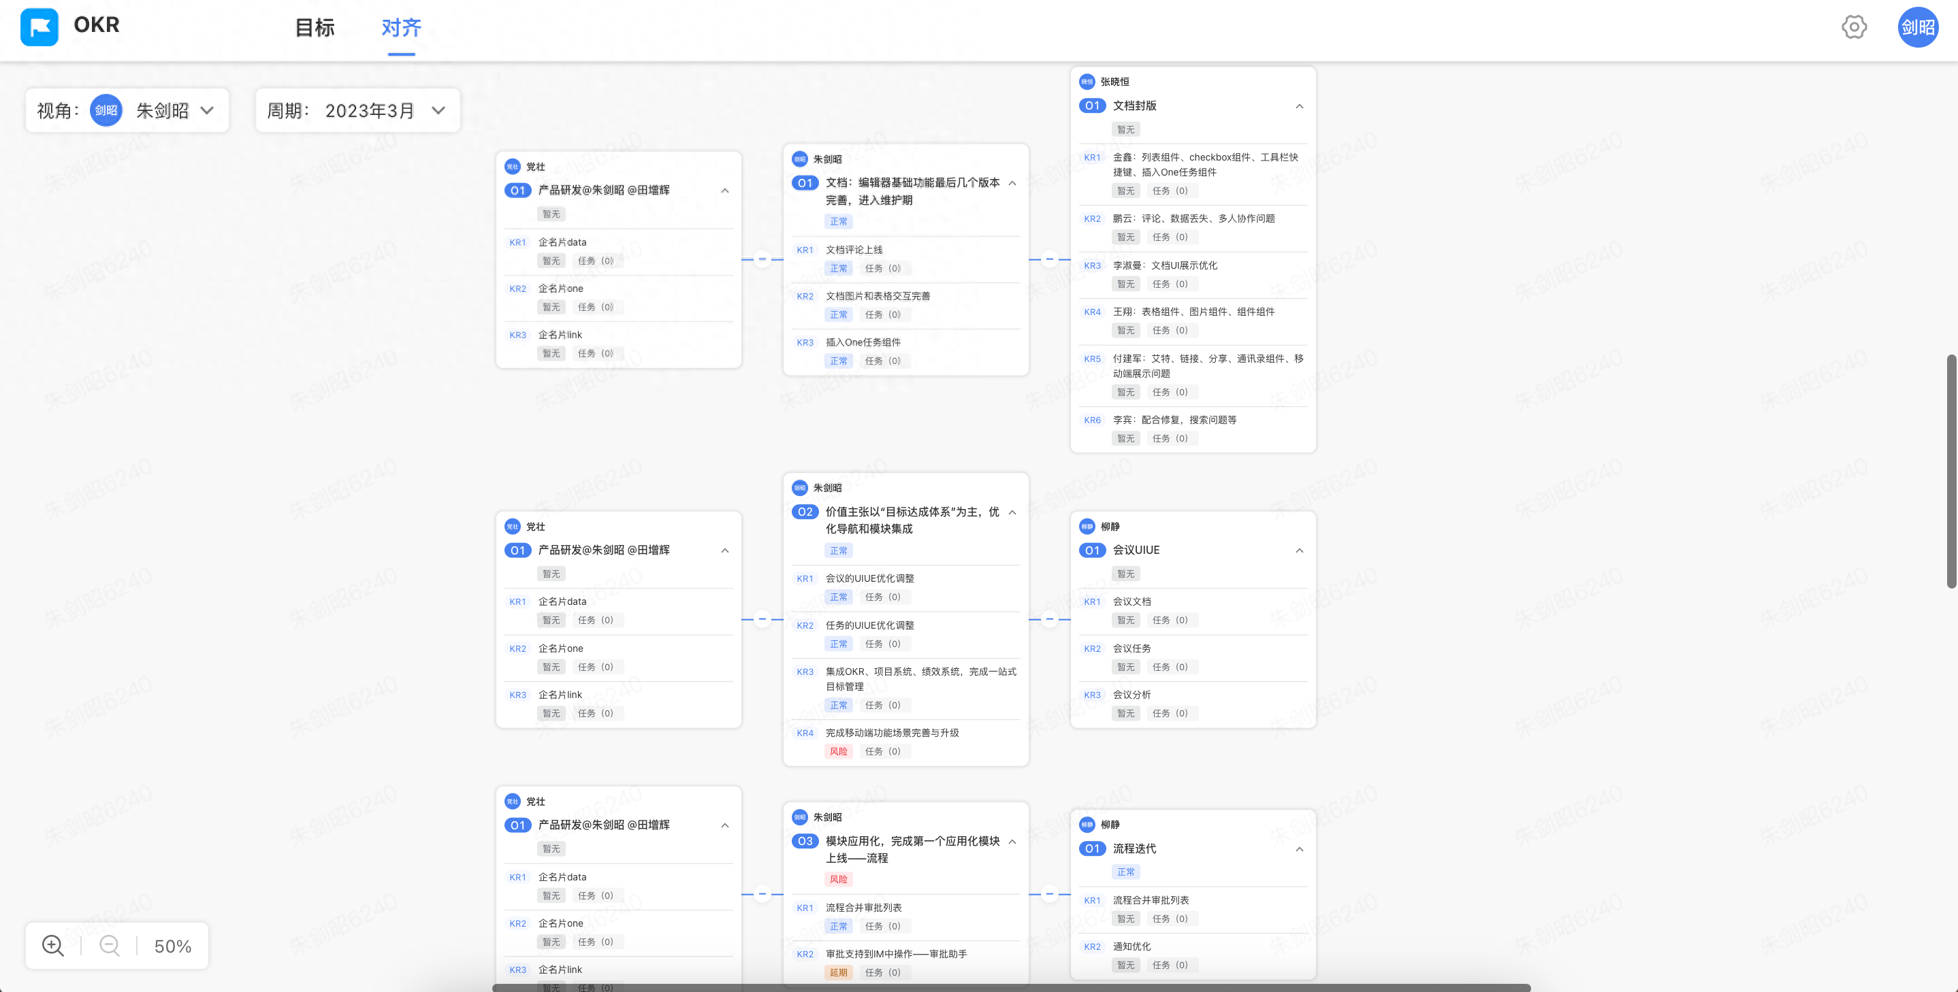1958x992 pixels.
Task: Click 张晓恒's avatar icon on the card
Action: pos(1087,81)
